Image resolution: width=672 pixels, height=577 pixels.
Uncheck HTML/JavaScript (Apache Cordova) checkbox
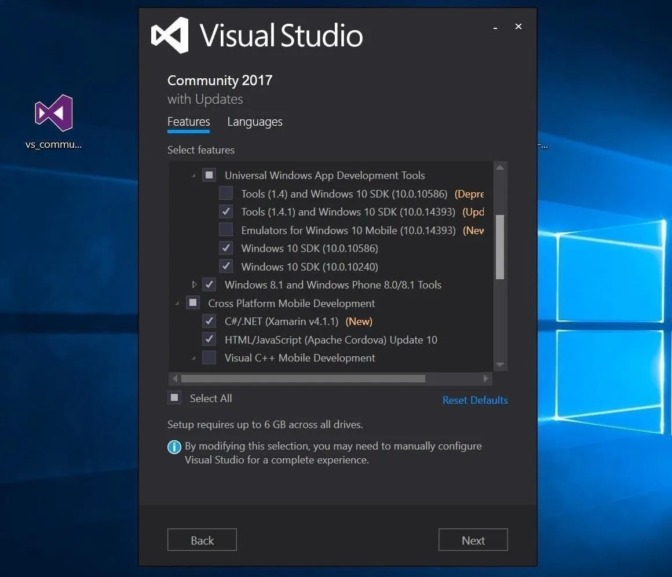[209, 339]
